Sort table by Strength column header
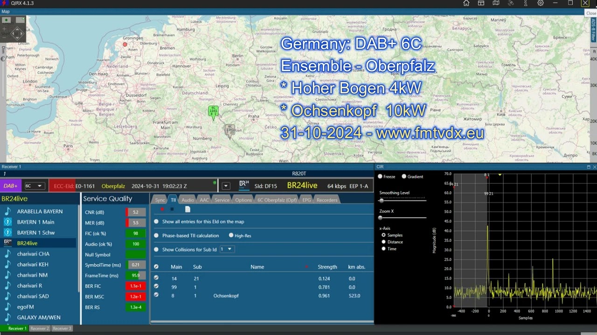Viewport: 597px width, 335px height. [327, 267]
